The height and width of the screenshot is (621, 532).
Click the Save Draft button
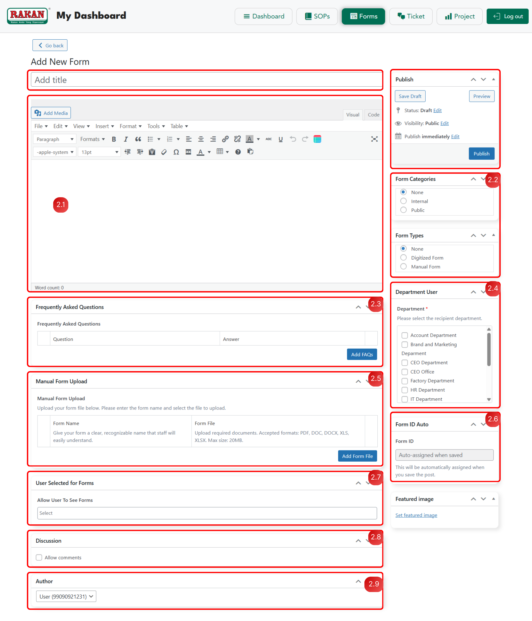pyautogui.click(x=410, y=96)
